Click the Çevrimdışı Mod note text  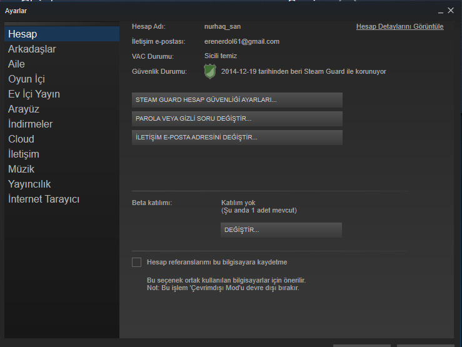(x=223, y=288)
